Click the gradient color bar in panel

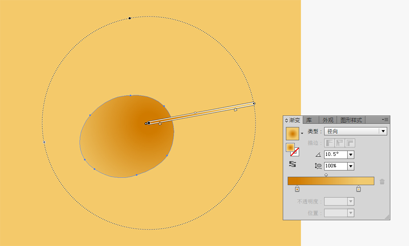tap(331, 181)
